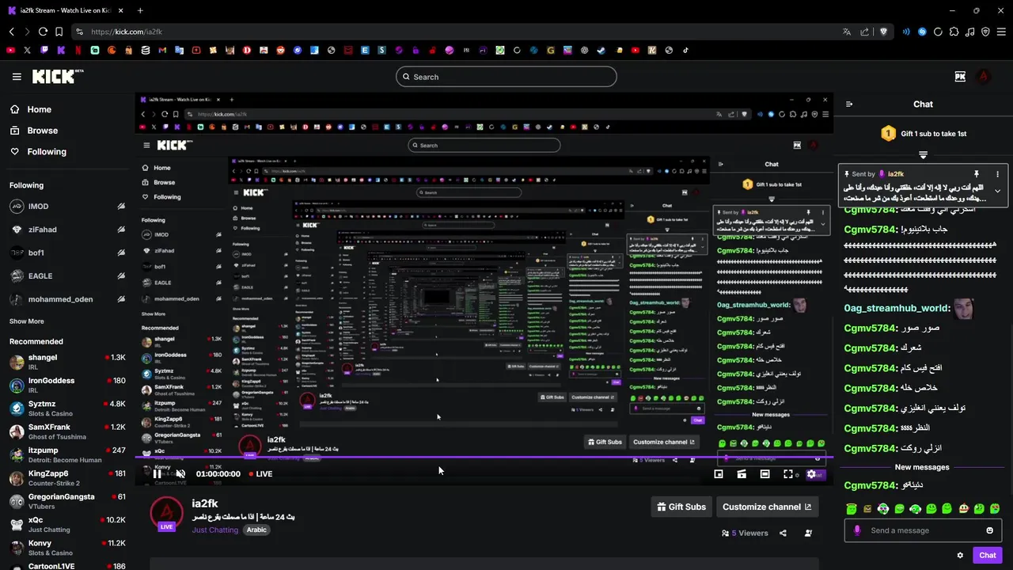Focus the Kick search box
The width and height of the screenshot is (1013, 570).
(x=506, y=77)
